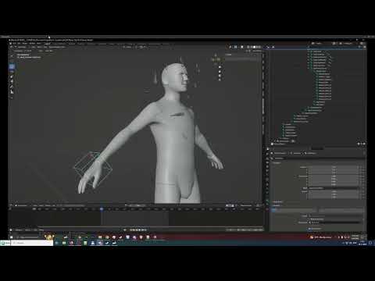Click the viewport zoom magnifier gizmo icon
The height and width of the screenshot is (281, 375).
point(220,67)
